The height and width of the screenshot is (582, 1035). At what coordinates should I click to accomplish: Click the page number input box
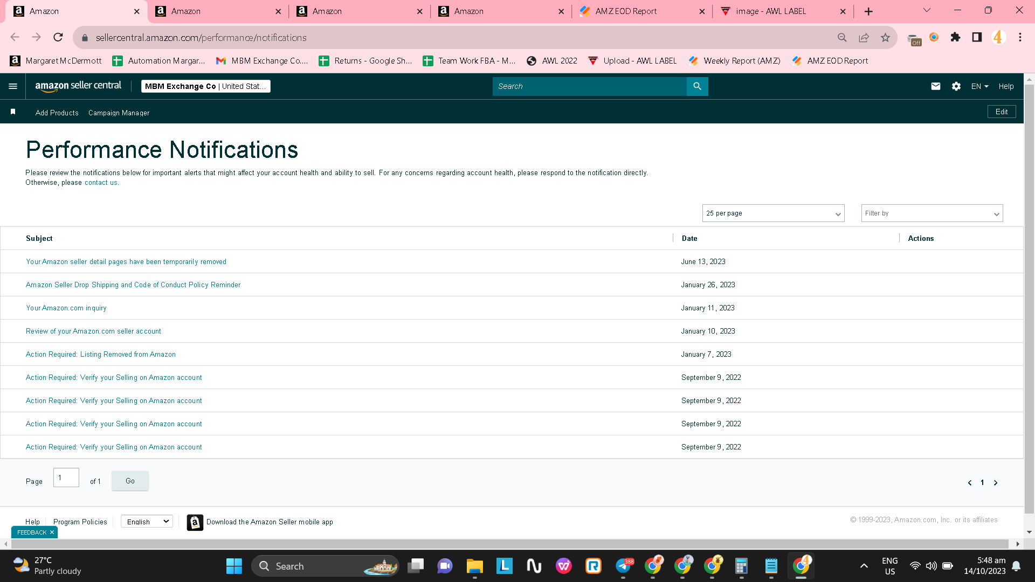click(66, 477)
